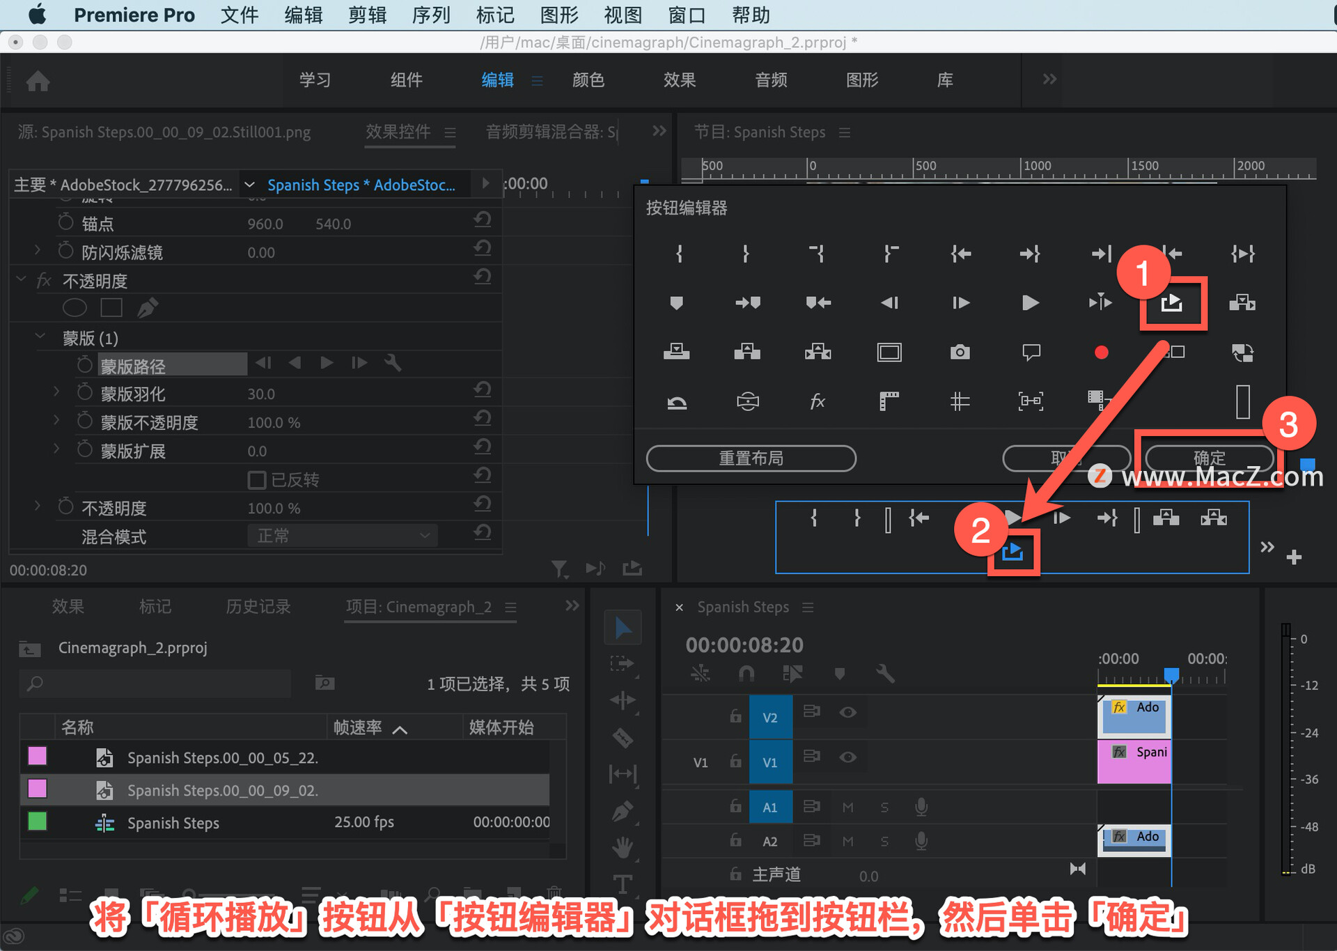Select the Loop Playback button in Button Editor
Screen dimensions: 1337x951
[x=1172, y=302]
